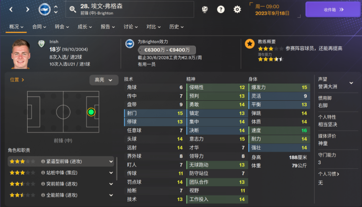Click the role list scrollbar
This screenshot has width=362, height=207.
(x=119, y=181)
